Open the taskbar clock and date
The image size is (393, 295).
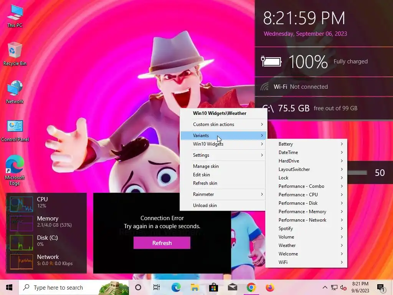click(x=360, y=287)
